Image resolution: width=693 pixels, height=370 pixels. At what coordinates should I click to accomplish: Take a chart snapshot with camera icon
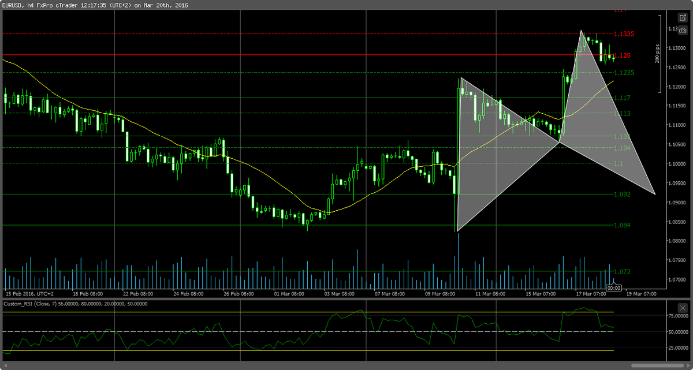click(682, 29)
